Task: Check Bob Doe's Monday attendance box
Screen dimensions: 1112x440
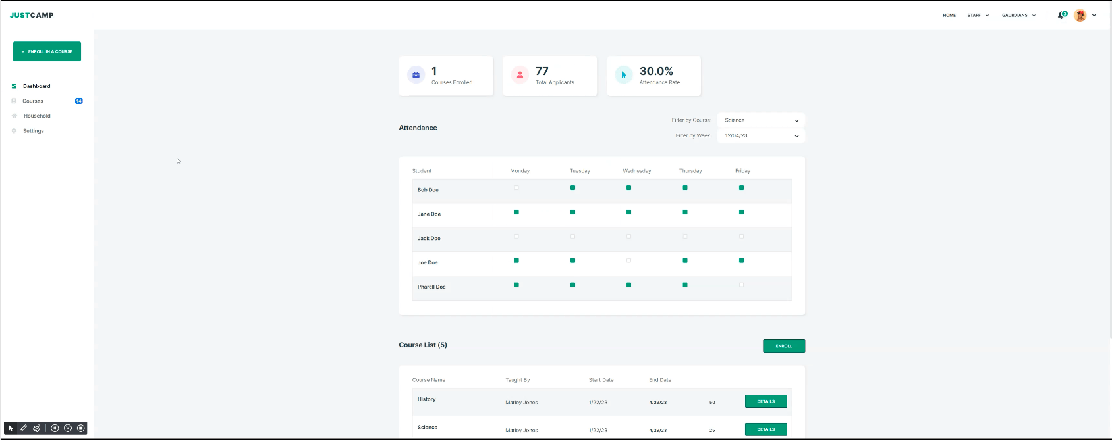Action: 516,188
